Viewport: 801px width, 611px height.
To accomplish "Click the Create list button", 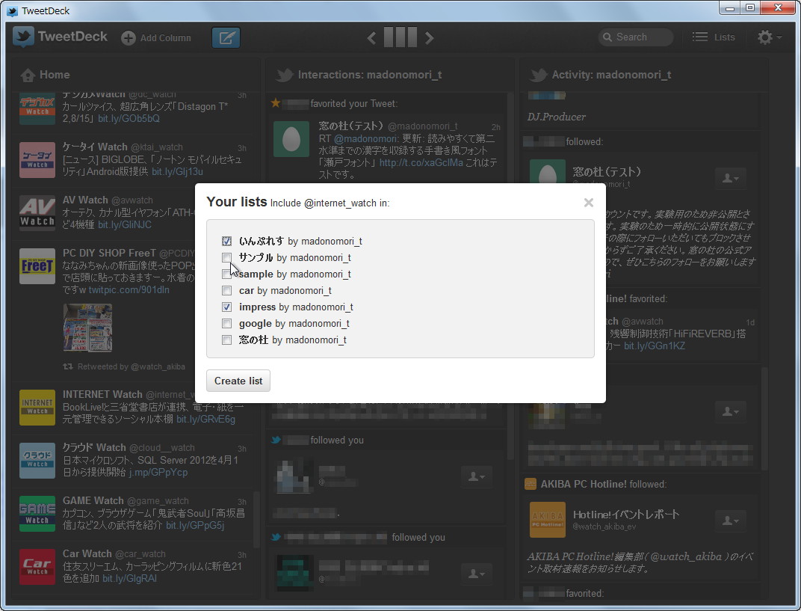I will coord(238,381).
